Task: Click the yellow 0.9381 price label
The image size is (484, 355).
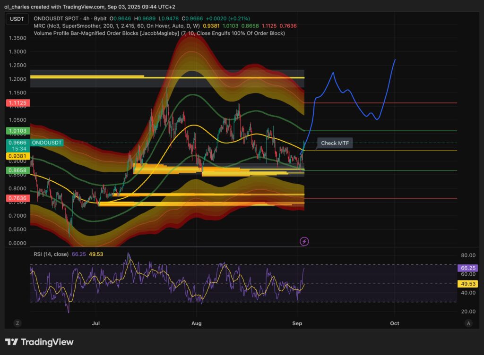Action: pyautogui.click(x=17, y=155)
